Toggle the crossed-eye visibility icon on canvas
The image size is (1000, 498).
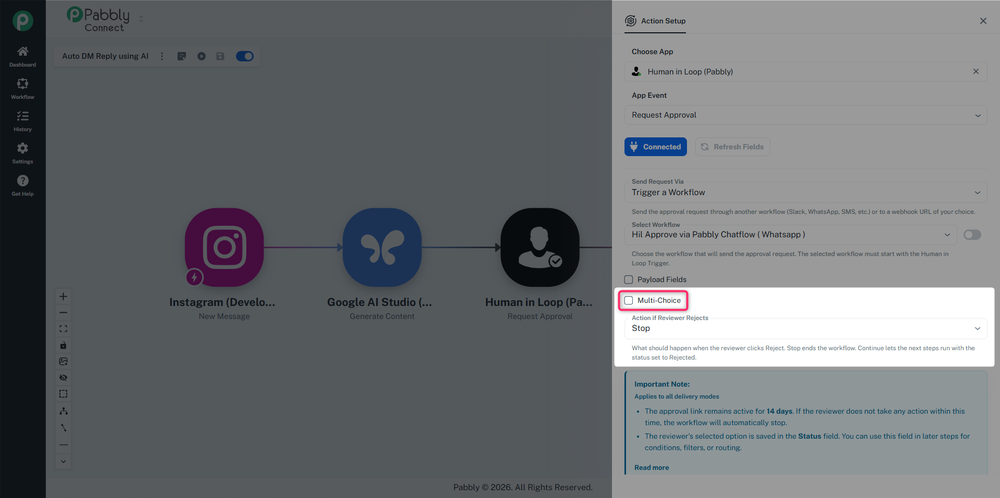click(64, 377)
